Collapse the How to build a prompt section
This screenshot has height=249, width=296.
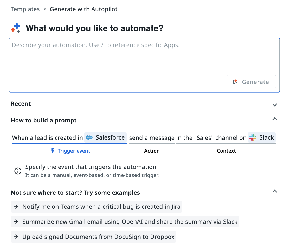275,119
